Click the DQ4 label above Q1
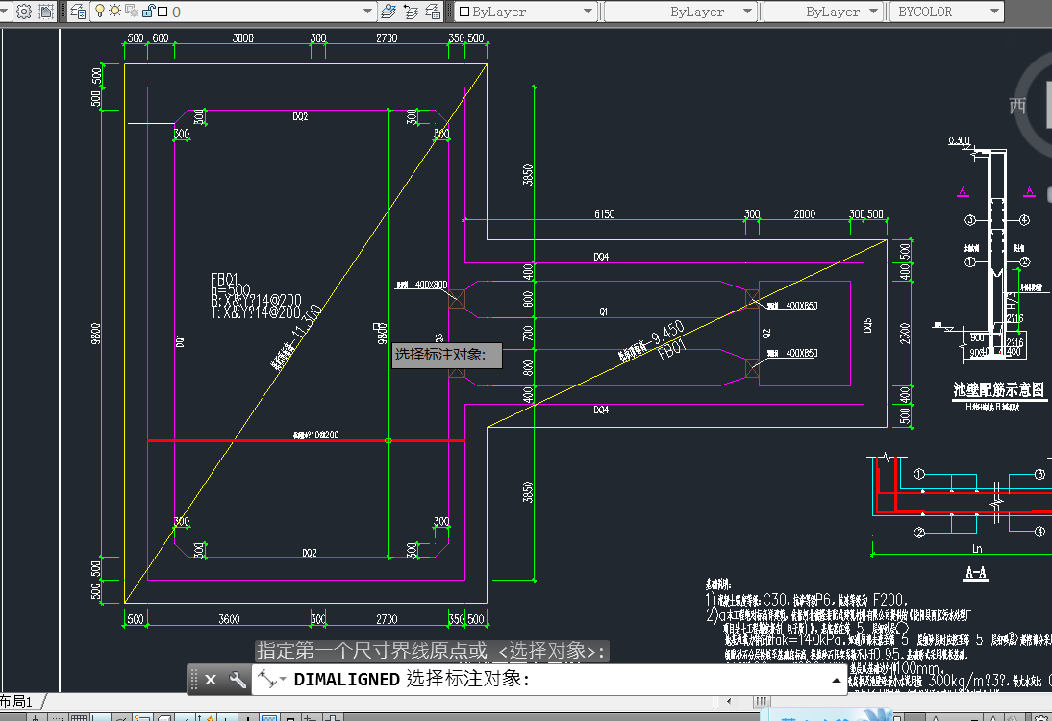 click(600, 257)
